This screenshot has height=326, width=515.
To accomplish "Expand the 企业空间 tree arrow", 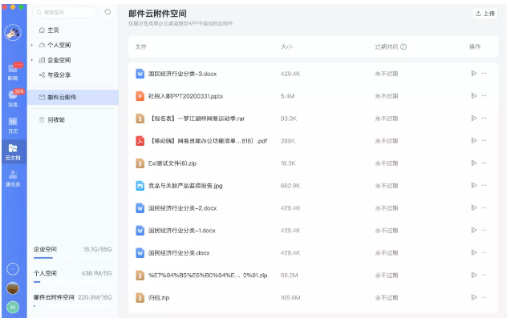I will pyautogui.click(x=32, y=59).
